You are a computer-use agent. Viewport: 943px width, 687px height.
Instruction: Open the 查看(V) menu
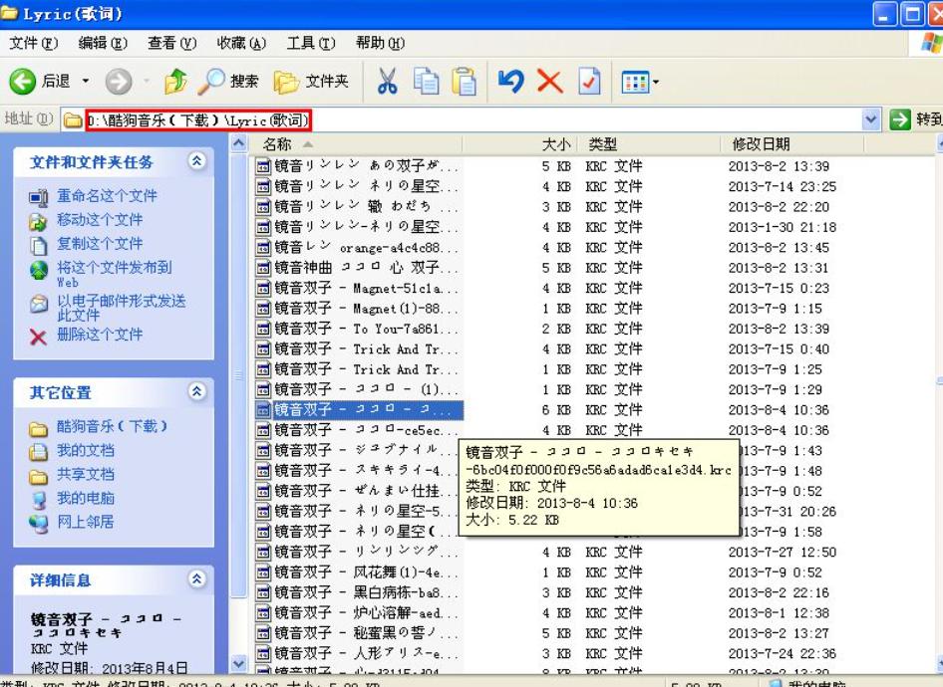click(171, 43)
